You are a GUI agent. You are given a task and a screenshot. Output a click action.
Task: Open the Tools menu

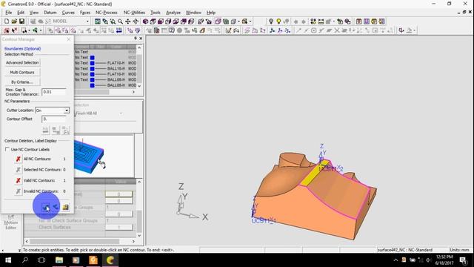click(156, 13)
